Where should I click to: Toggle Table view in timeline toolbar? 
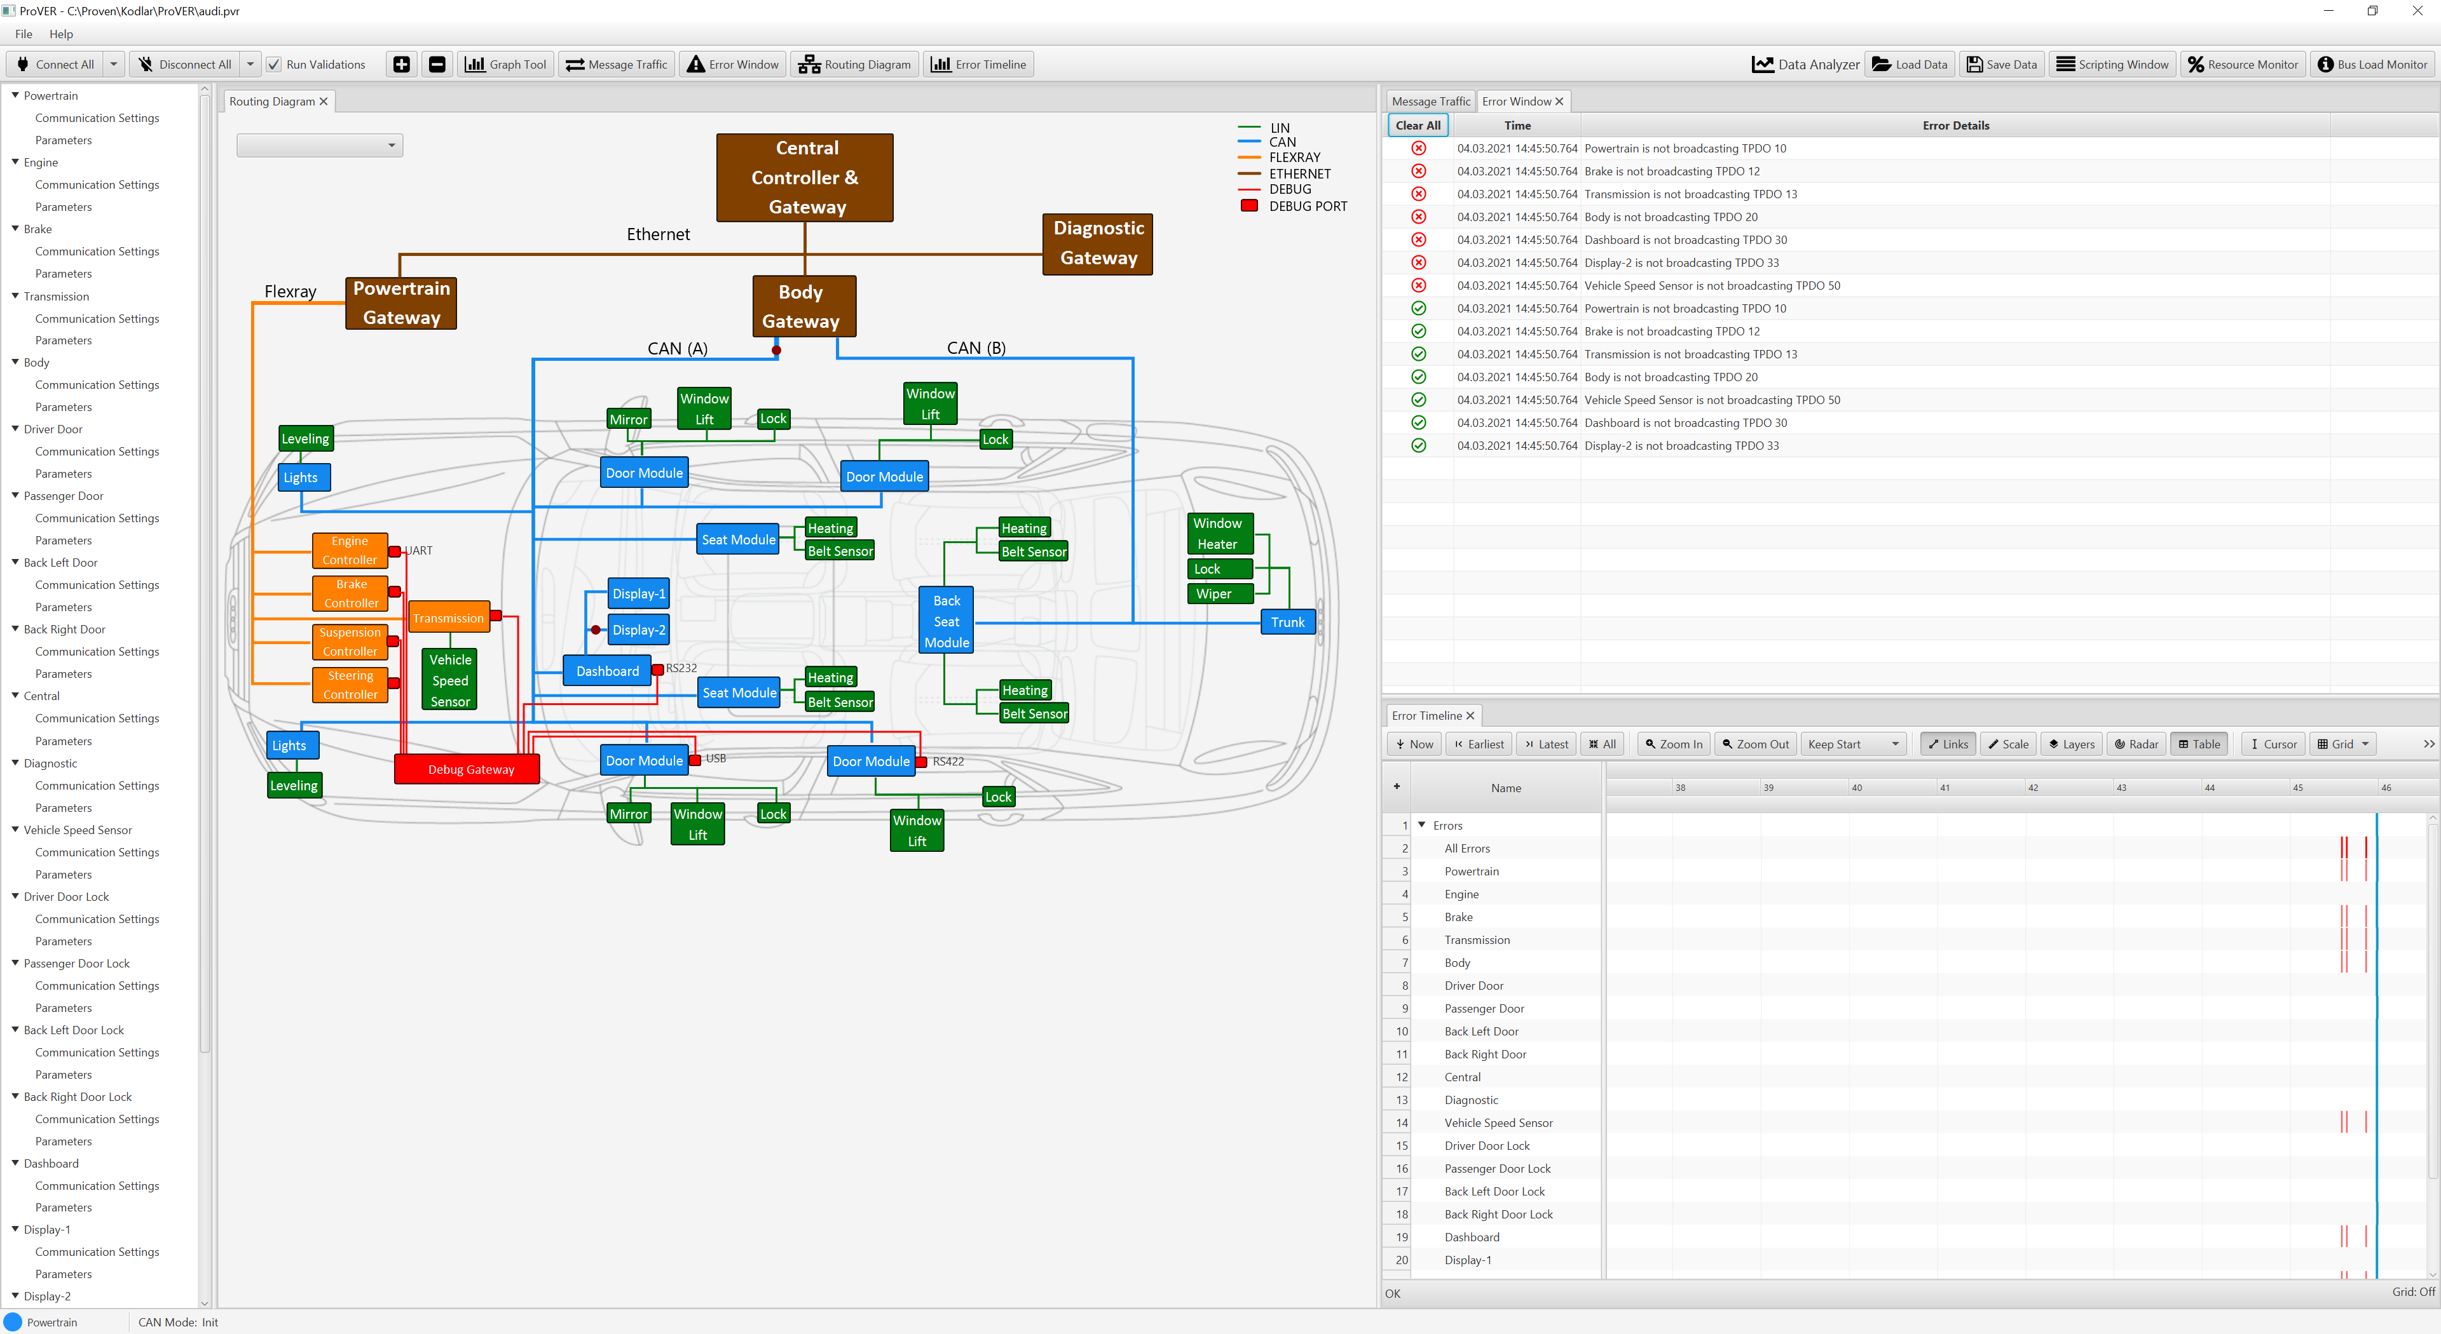click(x=2198, y=744)
